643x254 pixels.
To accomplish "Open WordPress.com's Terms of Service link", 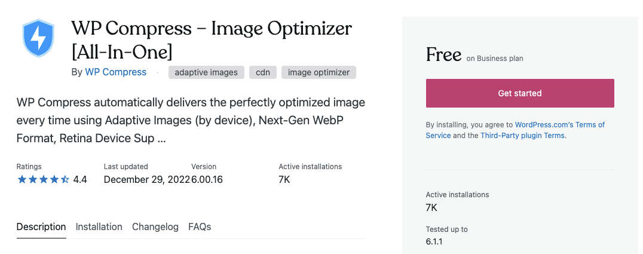I will [x=515, y=130].
